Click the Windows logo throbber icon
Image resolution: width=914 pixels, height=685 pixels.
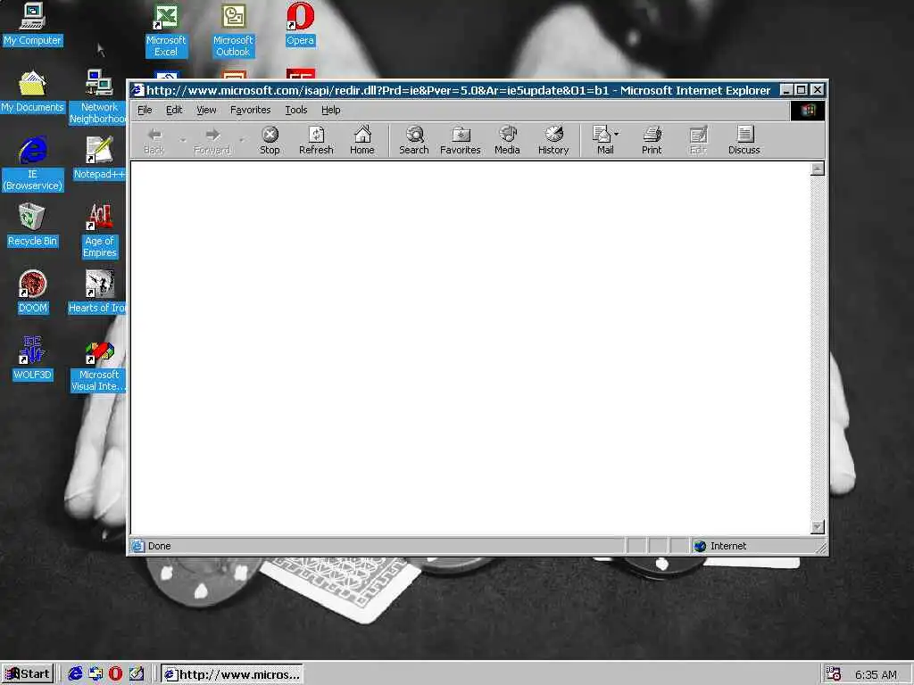(x=807, y=110)
